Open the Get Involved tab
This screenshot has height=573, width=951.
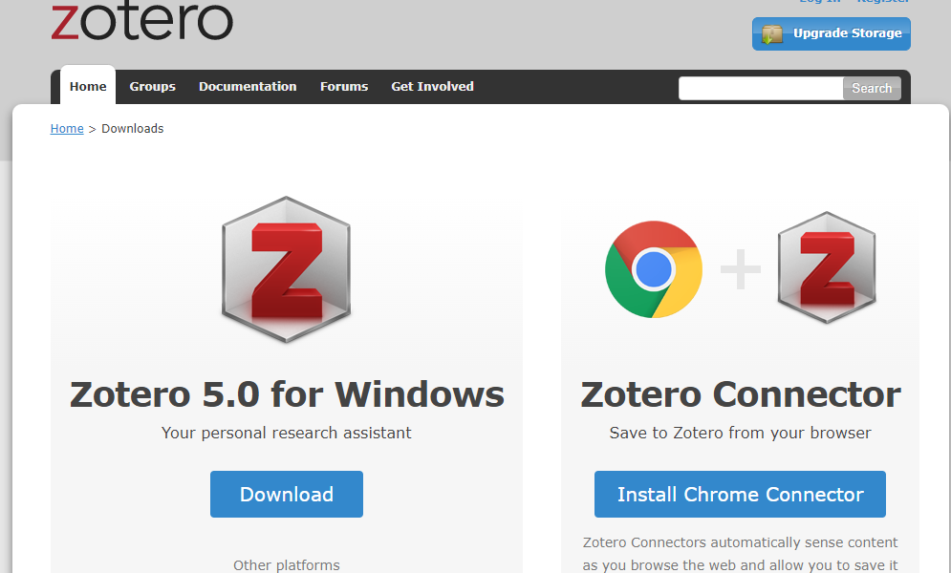point(432,86)
